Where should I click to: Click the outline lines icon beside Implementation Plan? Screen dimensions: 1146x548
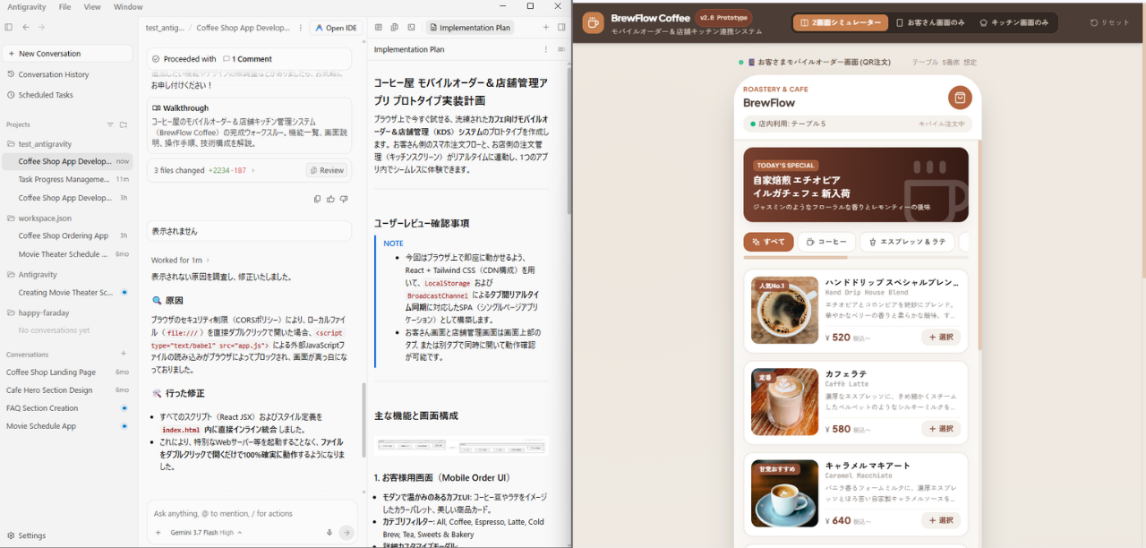point(561,49)
